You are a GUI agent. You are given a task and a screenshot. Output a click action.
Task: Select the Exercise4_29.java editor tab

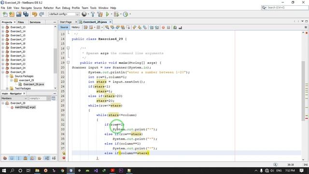(95, 22)
